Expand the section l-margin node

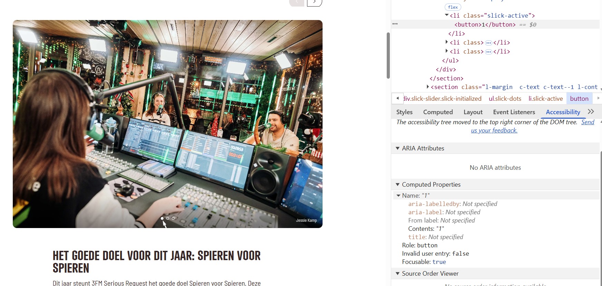coord(428,87)
